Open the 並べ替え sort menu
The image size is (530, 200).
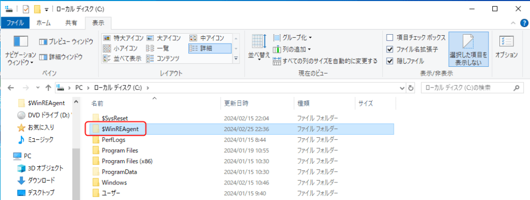[x=259, y=47]
